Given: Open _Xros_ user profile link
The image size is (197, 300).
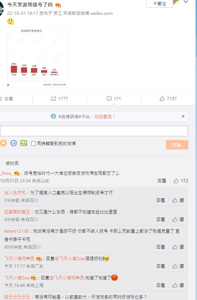Looking at the screenshot, I should [6, 173].
